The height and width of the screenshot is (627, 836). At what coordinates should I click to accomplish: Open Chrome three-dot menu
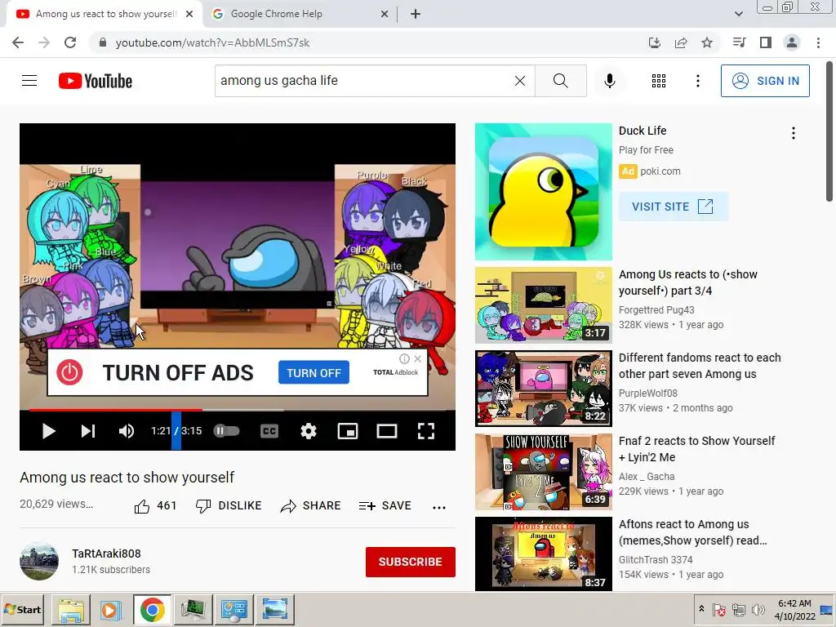coord(818,42)
